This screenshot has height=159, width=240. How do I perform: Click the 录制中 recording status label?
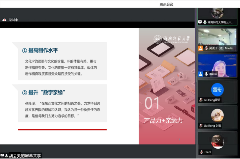(x=13, y=20)
